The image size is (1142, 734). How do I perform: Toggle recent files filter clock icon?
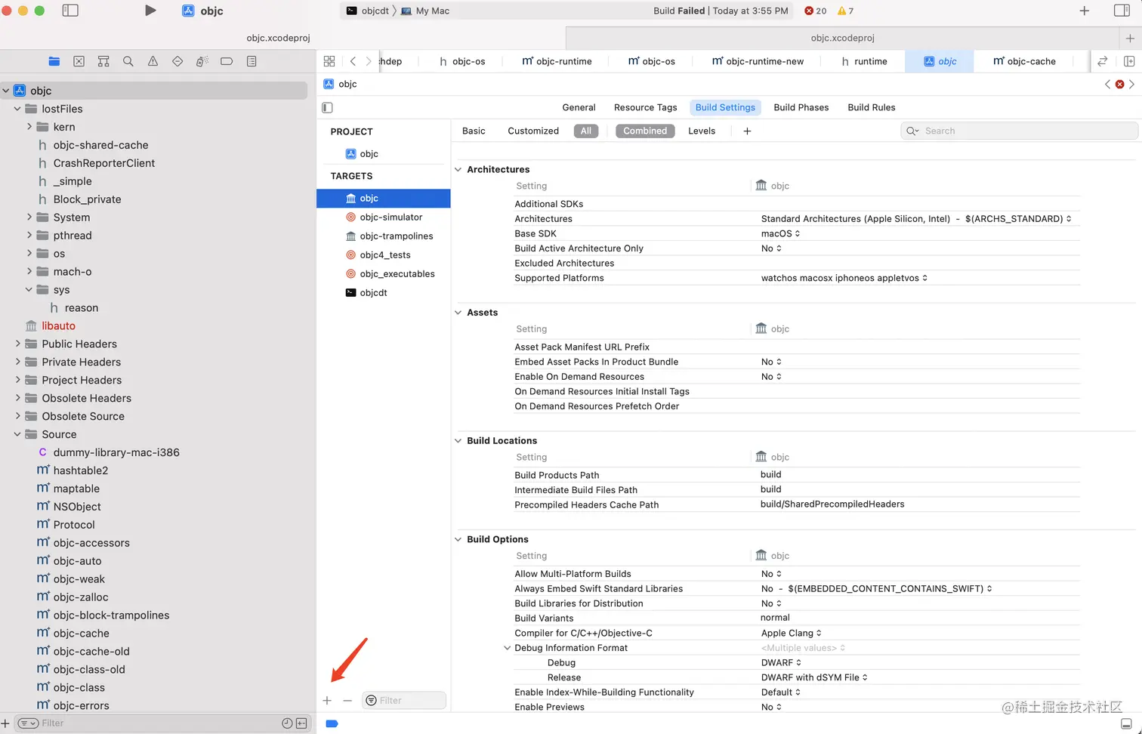(287, 723)
